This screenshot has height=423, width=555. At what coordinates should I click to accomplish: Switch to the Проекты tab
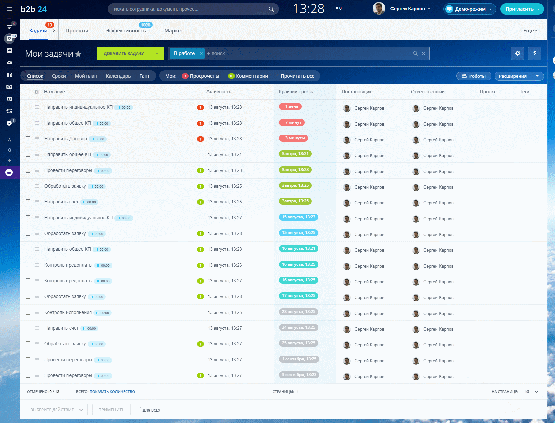[77, 31]
